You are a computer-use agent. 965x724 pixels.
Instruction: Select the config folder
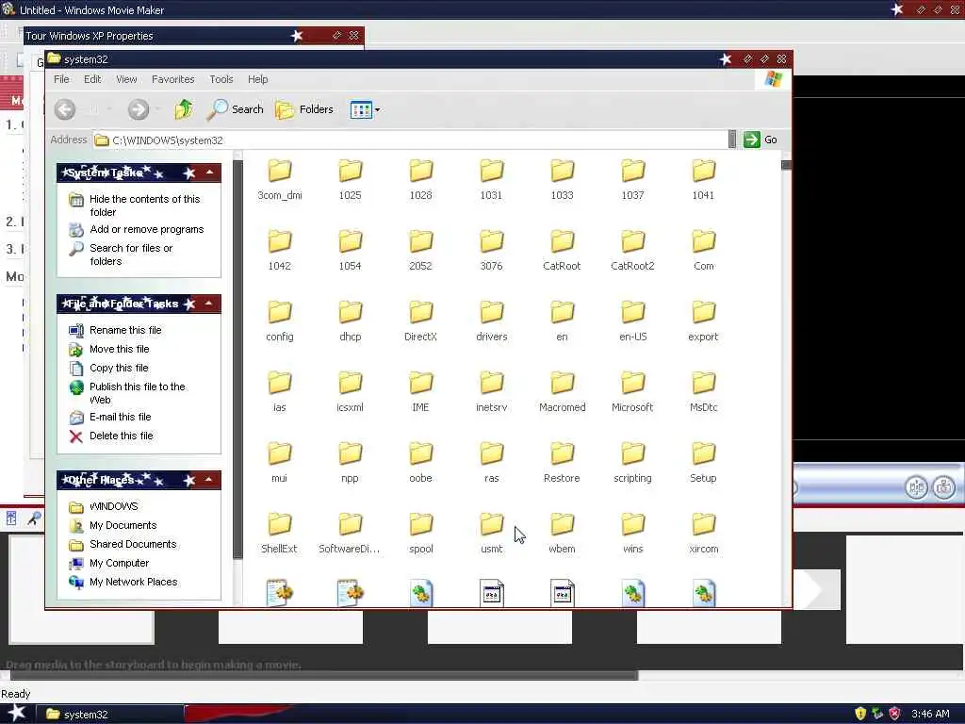[x=279, y=321]
